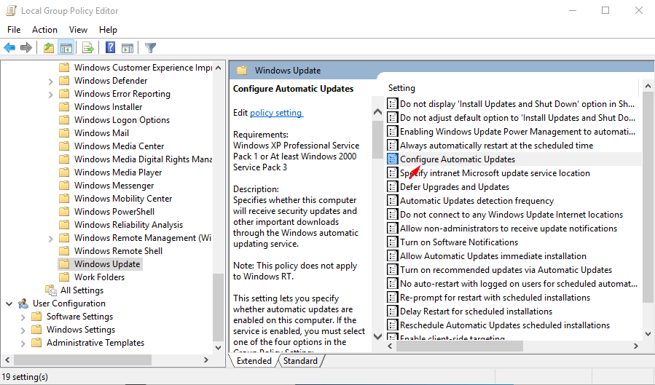Expand the Windows Defender tree node
The image size is (655, 385).
point(50,82)
